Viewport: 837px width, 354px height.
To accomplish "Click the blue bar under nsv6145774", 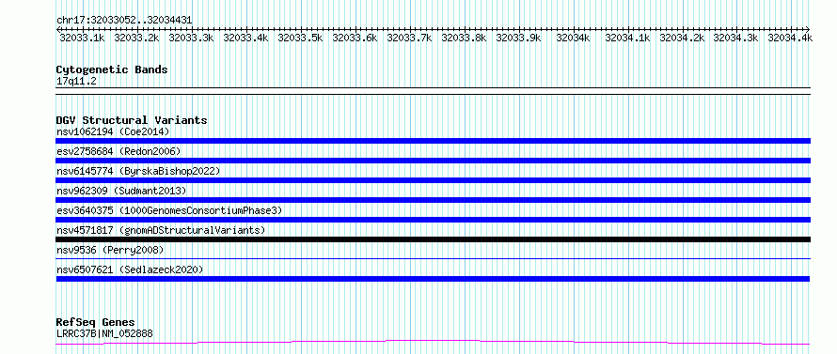I will click(x=433, y=180).
